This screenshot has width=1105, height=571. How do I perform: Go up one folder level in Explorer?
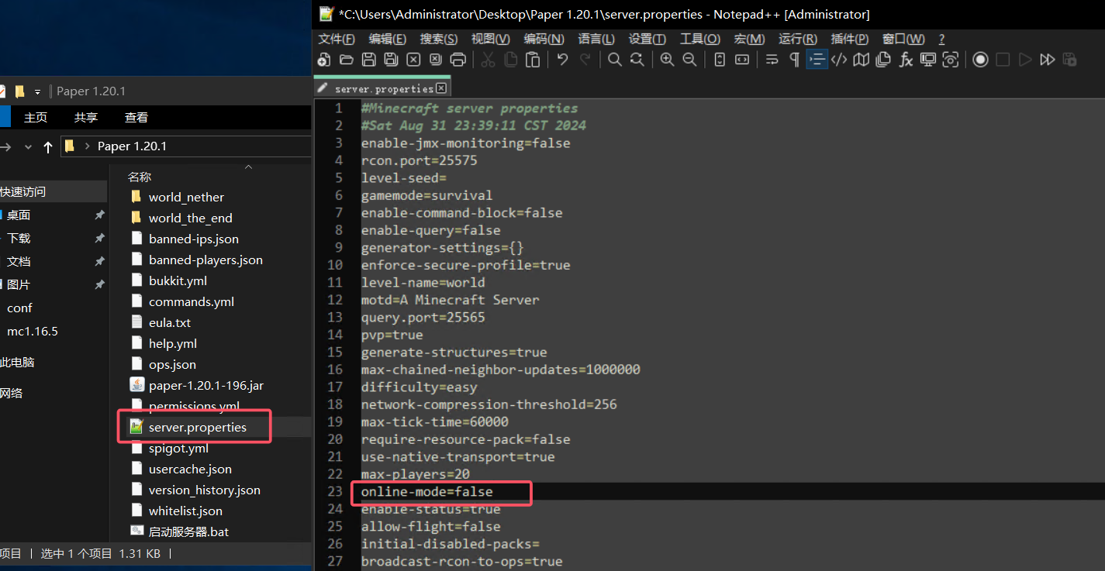48,146
